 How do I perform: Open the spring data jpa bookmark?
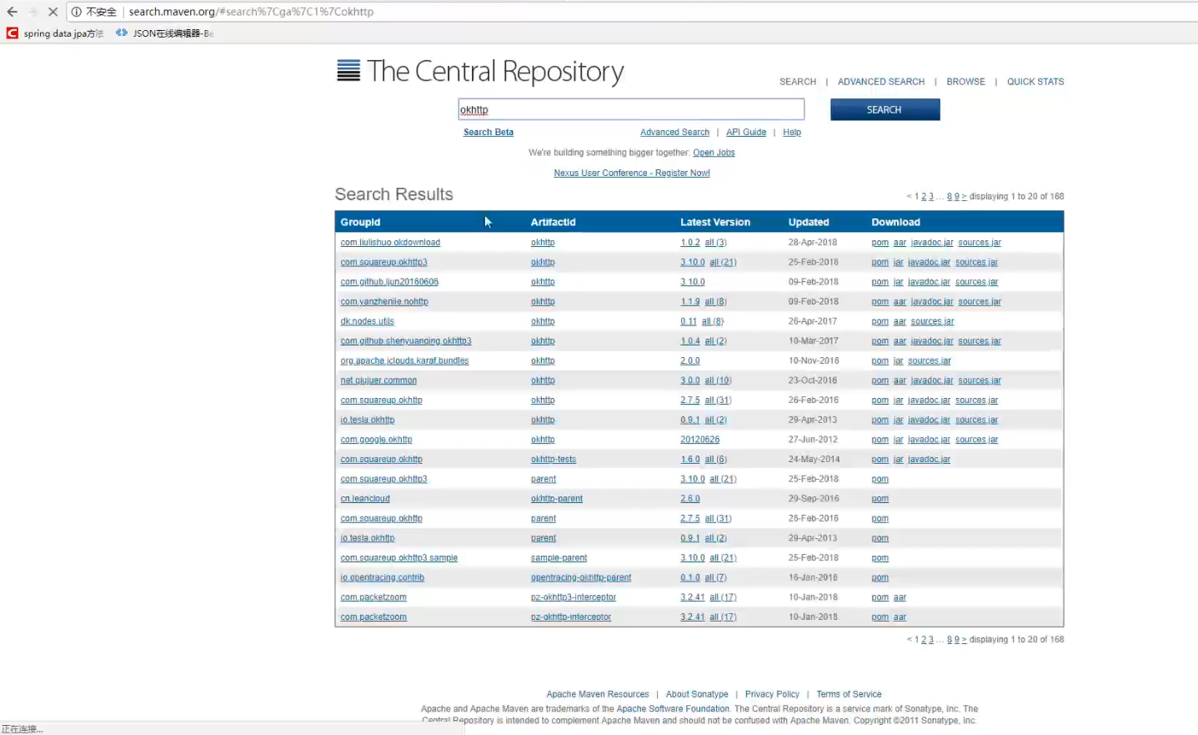click(x=56, y=33)
